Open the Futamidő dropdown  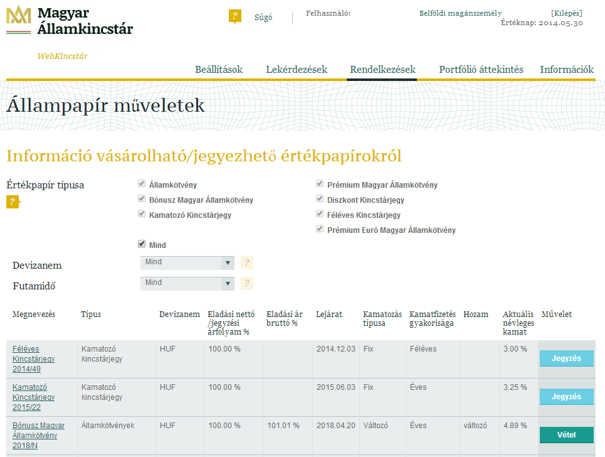click(x=187, y=283)
